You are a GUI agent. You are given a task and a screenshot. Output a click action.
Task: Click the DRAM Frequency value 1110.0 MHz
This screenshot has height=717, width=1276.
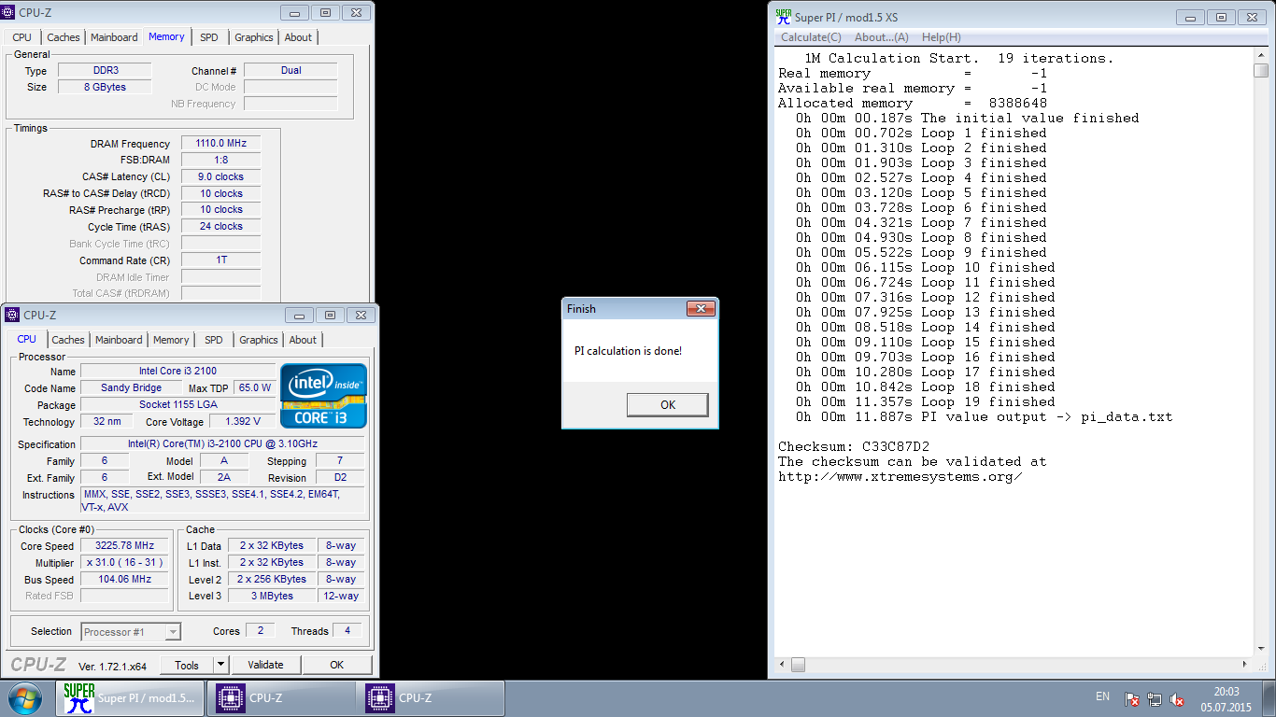coord(220,144)
